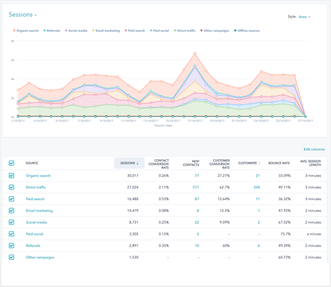The image size is (331, 287).
Task: Open the Paid social source link
Action: click(x=35, y=234)
